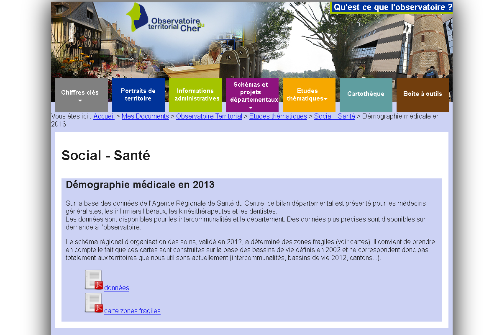The image size is (502, 335).
Task: Click the PDF icon beside carte zones fragiles
Action: 94,303
